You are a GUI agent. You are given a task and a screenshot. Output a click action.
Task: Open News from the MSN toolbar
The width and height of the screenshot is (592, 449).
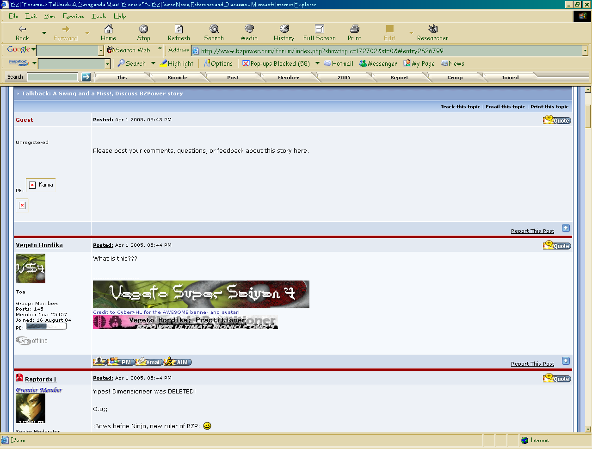pos(453,63)
